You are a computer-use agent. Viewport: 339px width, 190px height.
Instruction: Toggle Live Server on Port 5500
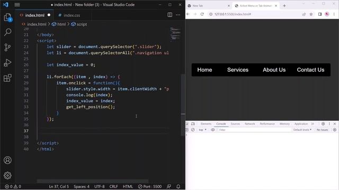tap(150, 186)
